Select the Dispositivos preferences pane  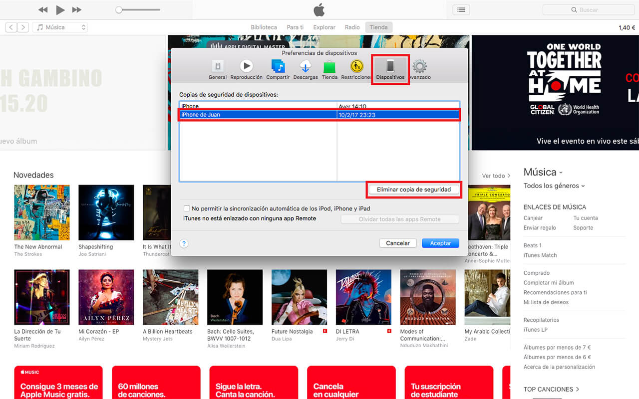(x=390, y=70)
